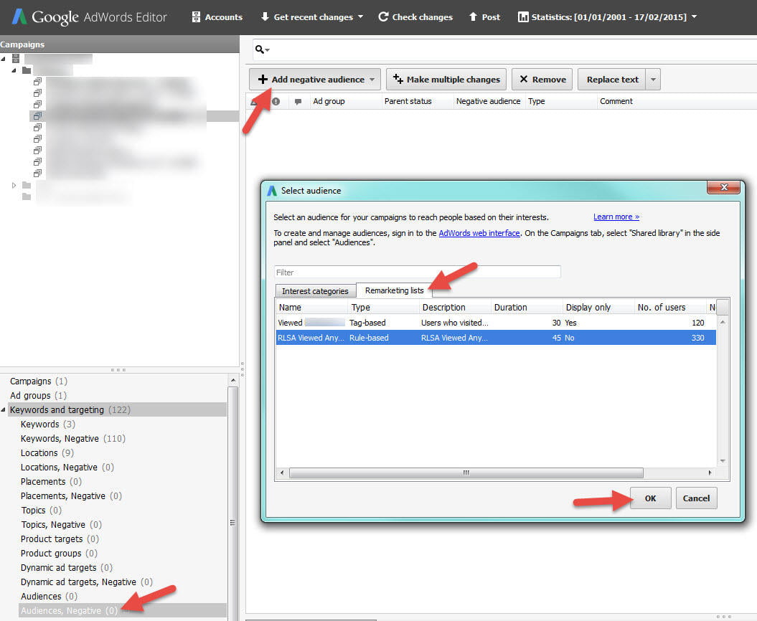The image size is (757, 621).
Task: Click the Comment column header
Action: tap(616, 101)
